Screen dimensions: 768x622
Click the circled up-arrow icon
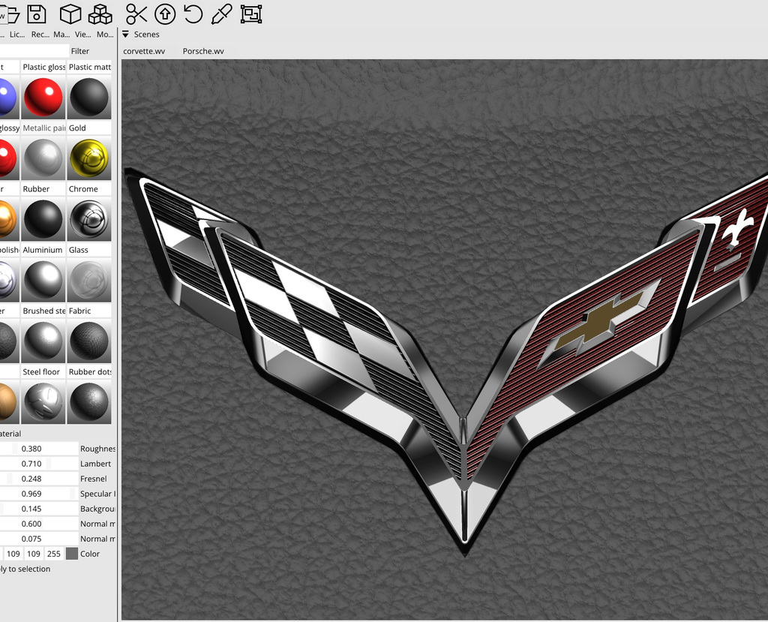click(x=165, y=14)
